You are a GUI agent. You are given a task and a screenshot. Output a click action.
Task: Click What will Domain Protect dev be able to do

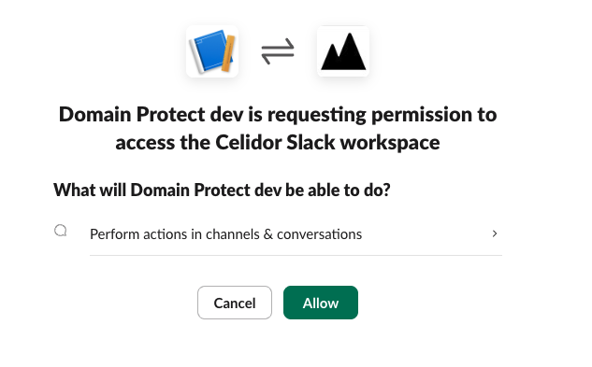tap(222, 190)
